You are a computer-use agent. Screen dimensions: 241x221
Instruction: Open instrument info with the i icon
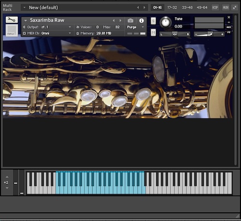(x=141, y=21)
